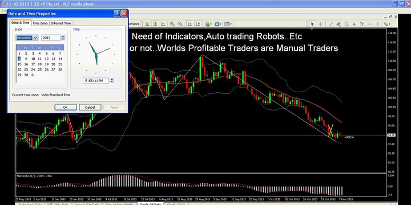Open the Crude_Oil Daily chart tab
Screen dimensions: 411x205
point(151,204)
